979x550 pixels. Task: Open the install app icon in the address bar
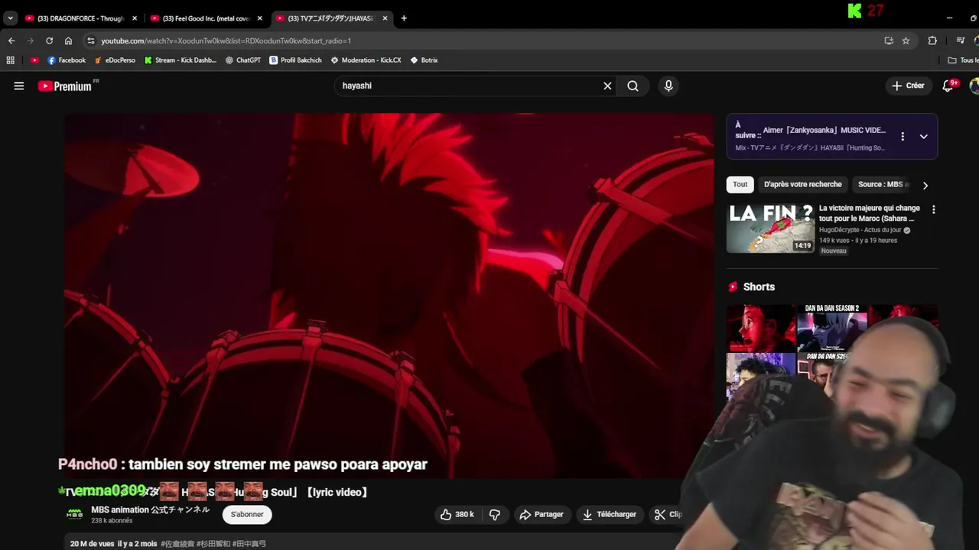tap(889, 40)
